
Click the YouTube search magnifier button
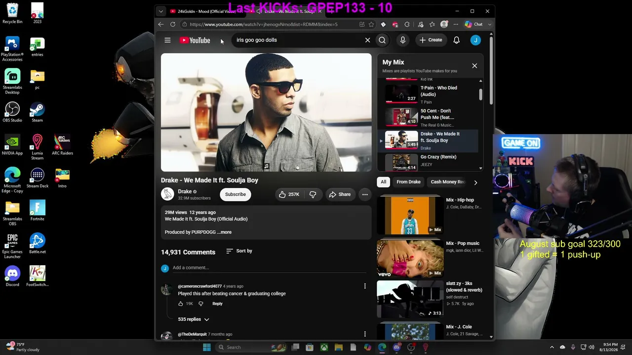(382, 40)
